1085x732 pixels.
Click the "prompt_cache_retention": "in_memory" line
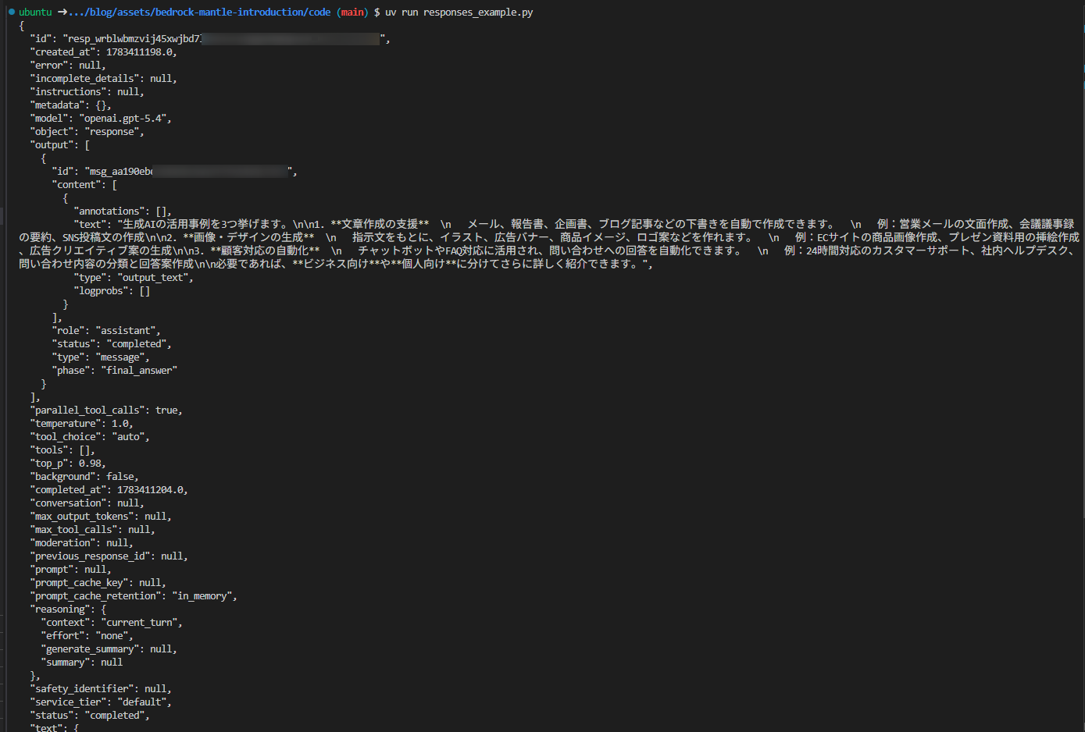134,596
